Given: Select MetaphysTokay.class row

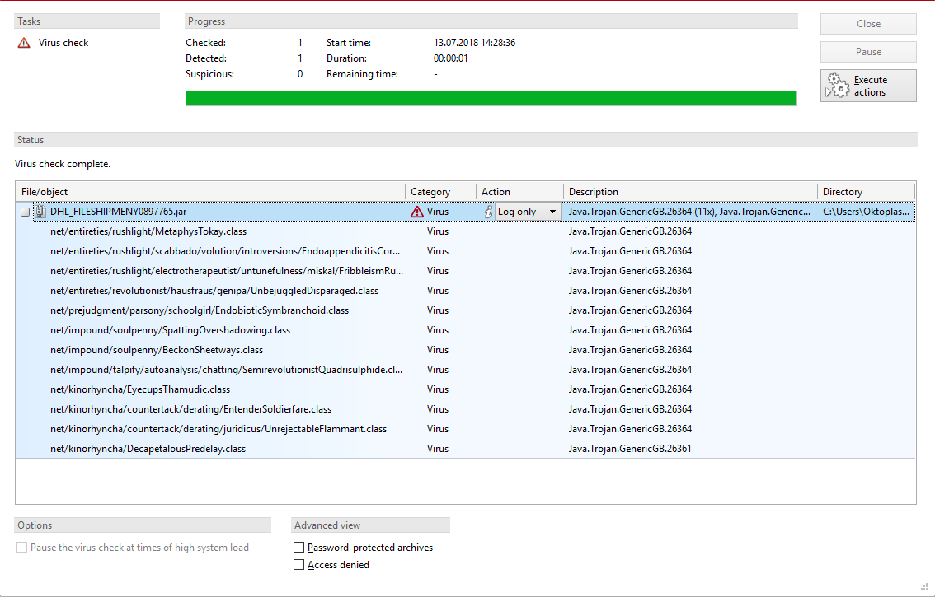Looking at the screenshot, I should coord(465,231).
